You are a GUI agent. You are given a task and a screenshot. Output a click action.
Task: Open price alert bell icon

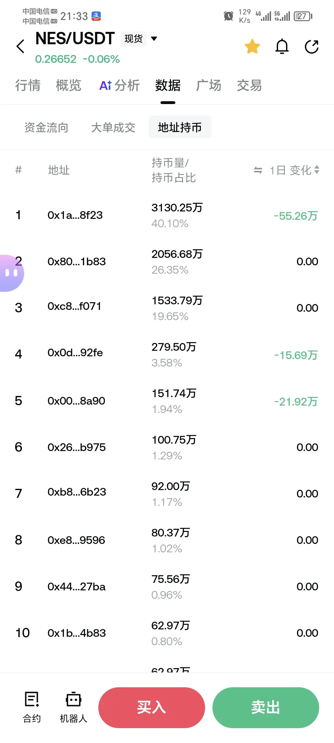tap(282, 47)
